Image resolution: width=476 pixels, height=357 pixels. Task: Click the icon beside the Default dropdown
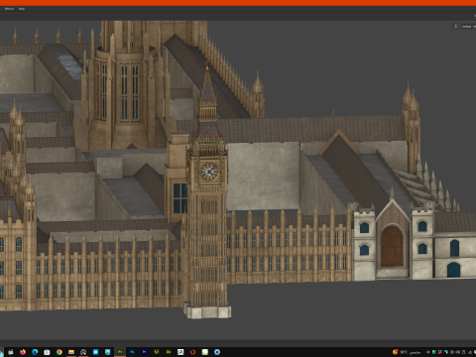456,26
